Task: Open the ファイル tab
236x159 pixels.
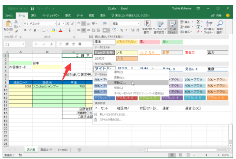Action: click(x=9, y=16)
